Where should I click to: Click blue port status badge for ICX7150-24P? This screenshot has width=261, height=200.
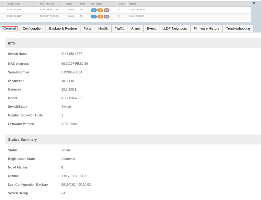point(94,10)
